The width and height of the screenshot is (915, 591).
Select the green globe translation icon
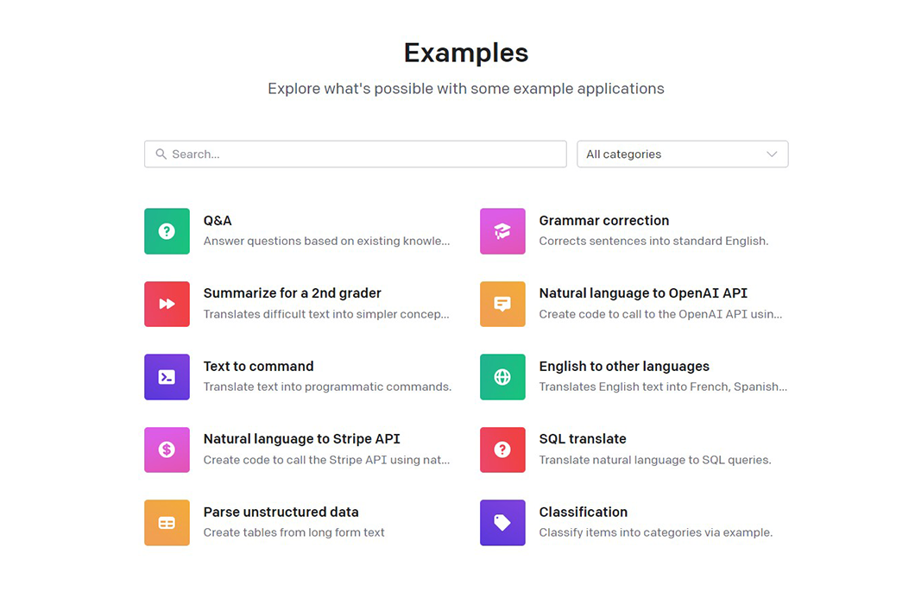(x=502, y=377)
